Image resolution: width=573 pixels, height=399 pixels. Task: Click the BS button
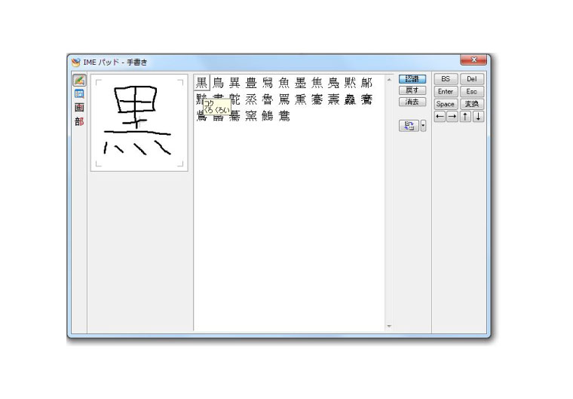(446, 79)
